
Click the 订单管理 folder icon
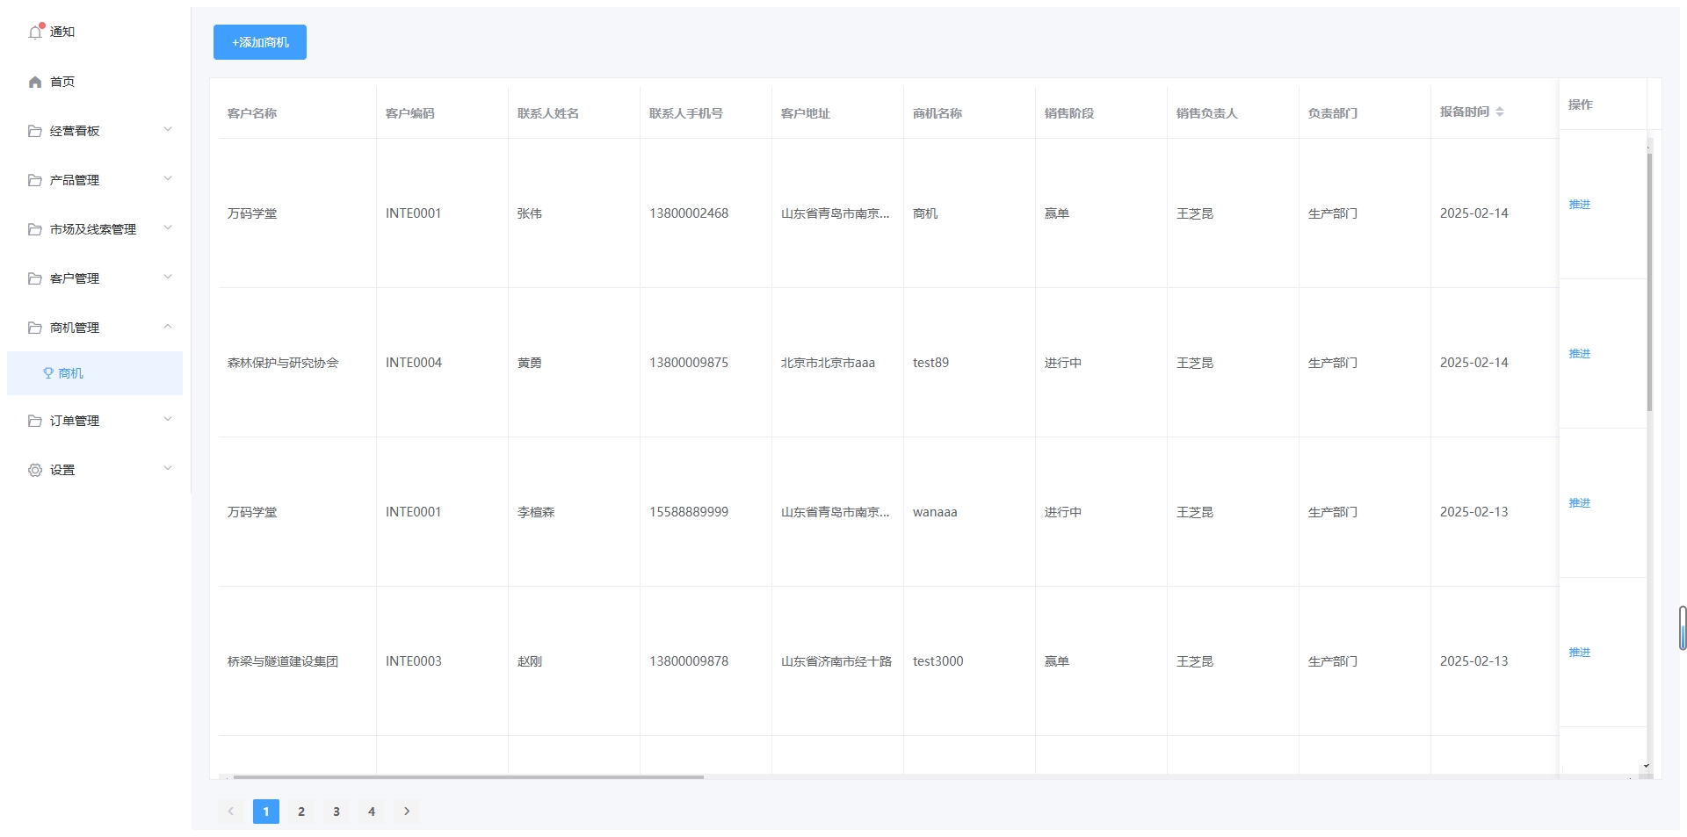(35, 421)
